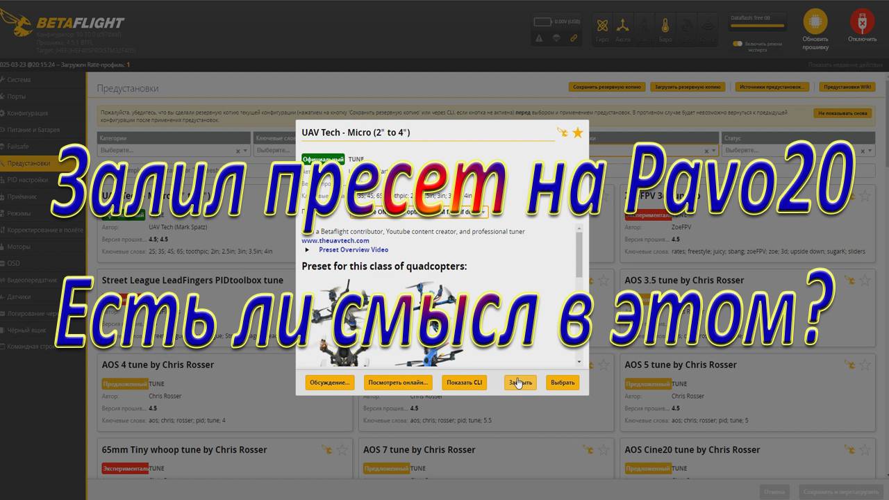Click the failsafe parachute status icon
The height and width of the screenshot is (500, 889).
coord(556,38)
